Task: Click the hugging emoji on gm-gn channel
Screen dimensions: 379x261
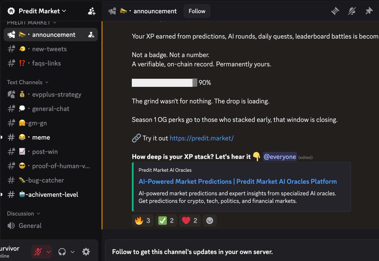Action: 22,123
